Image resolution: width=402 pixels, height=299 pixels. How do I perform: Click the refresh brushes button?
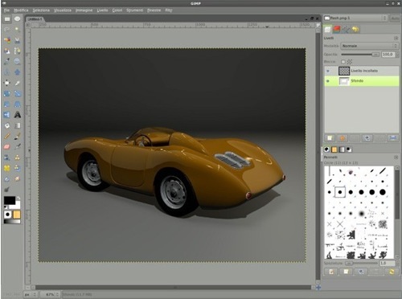[392, 272]
